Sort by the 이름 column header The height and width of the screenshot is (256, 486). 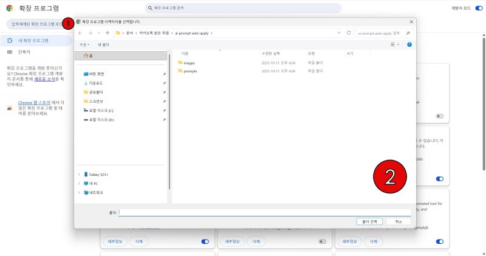pos(185,54)
